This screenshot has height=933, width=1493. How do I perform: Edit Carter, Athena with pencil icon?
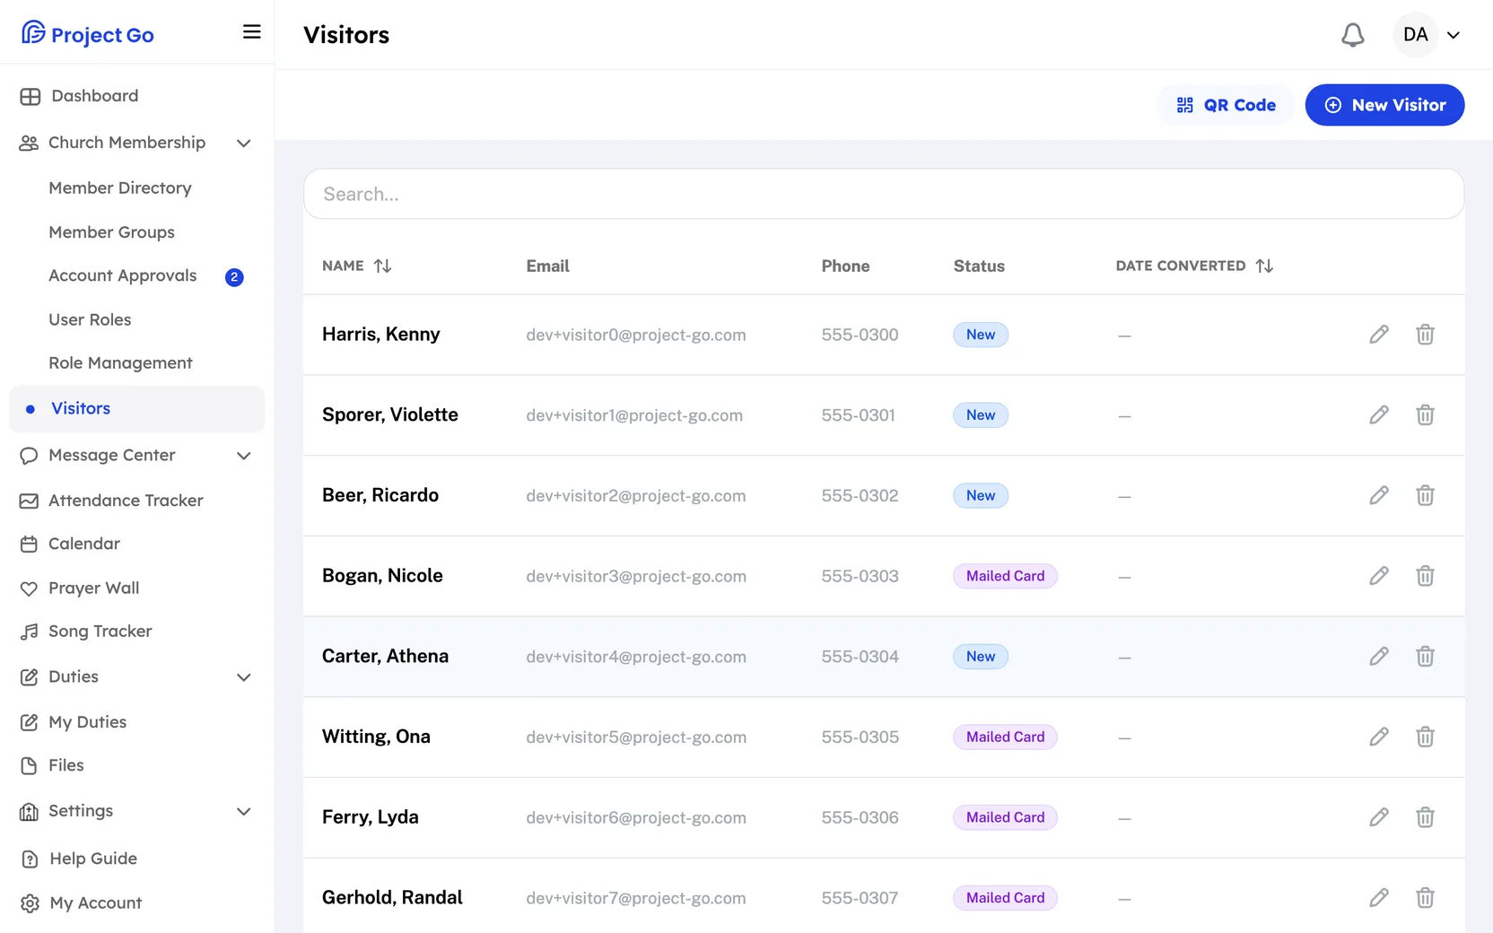pos(1379,656)
